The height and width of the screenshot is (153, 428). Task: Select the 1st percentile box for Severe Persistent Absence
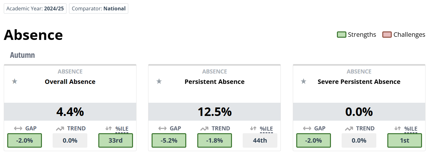click(405, 140)
